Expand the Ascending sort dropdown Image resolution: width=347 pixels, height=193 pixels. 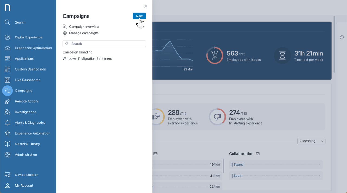pyautogui.click(x=311, y=141)
